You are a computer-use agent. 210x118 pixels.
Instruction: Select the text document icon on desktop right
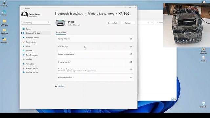pyautogui.click(x=203, y=59)
